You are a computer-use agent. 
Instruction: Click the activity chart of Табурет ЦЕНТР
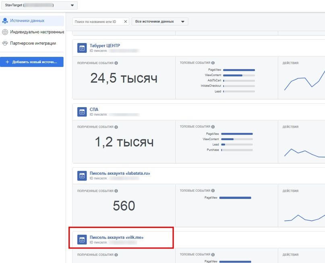304,81
